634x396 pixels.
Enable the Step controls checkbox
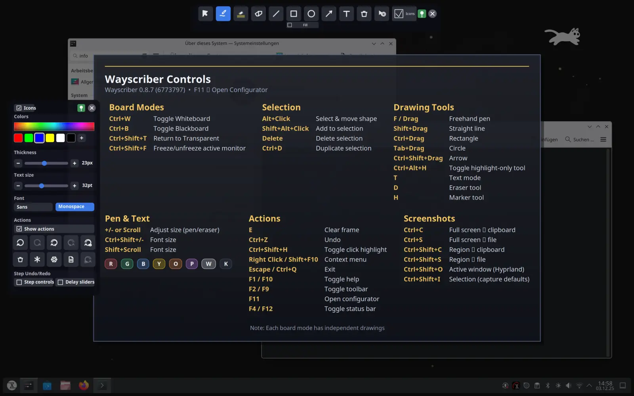[x=19, y=282]
